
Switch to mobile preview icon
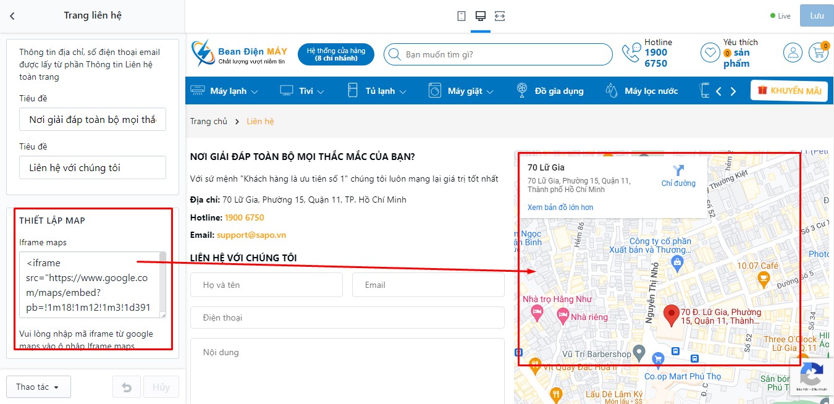(x=461, y=16)
